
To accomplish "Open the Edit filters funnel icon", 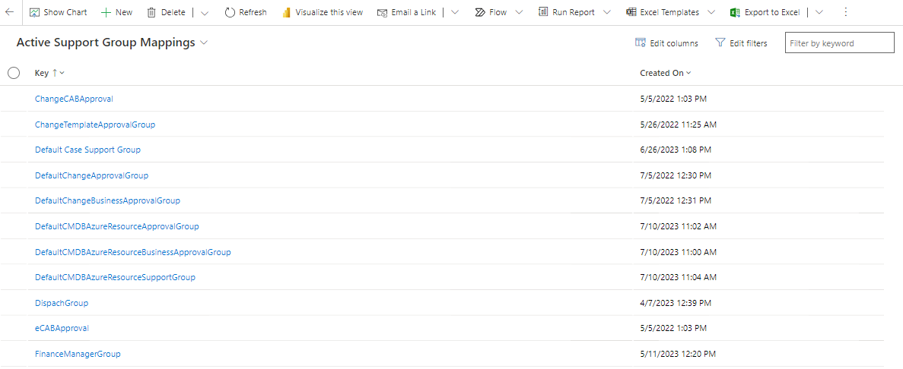I will (x=720, y=43).
